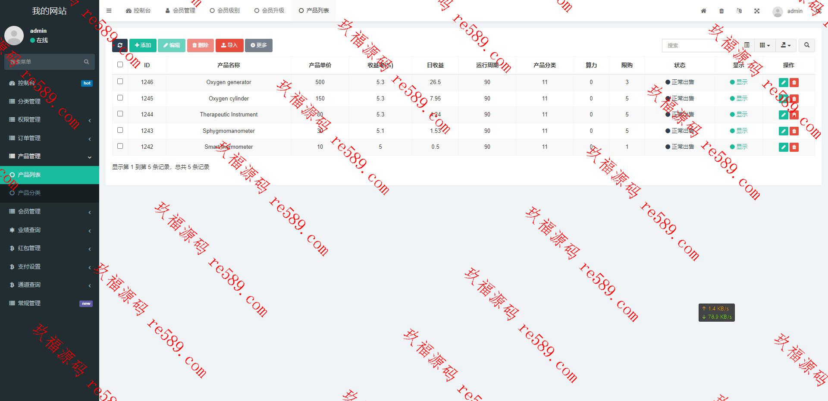Sort table by ID column header
Image resolution: width=828 pixels, height=401 pixels.
click(x=147, y=65)
